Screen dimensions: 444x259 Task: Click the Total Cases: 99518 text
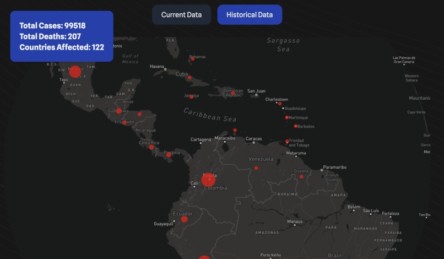52,25
